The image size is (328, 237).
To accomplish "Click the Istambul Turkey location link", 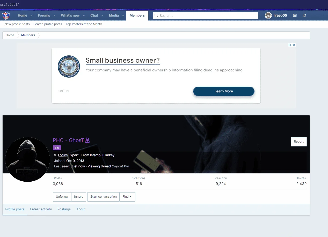I will (x=102, y=155).
